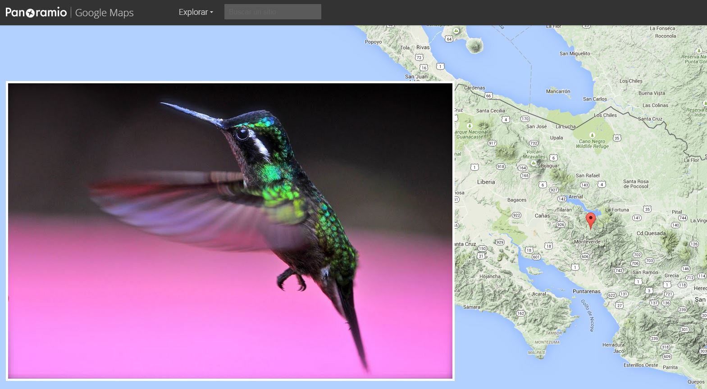Click the Hojancha map label
Image resolution: width=707 pixels, height=389 pixels.
(490, 276)
